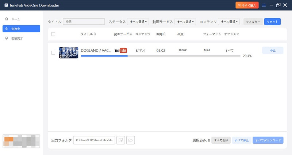292x155 pixels.
Task: Check the DOGLAND video row checkbox
Action: pyautogui.click(x=53, y=53)
